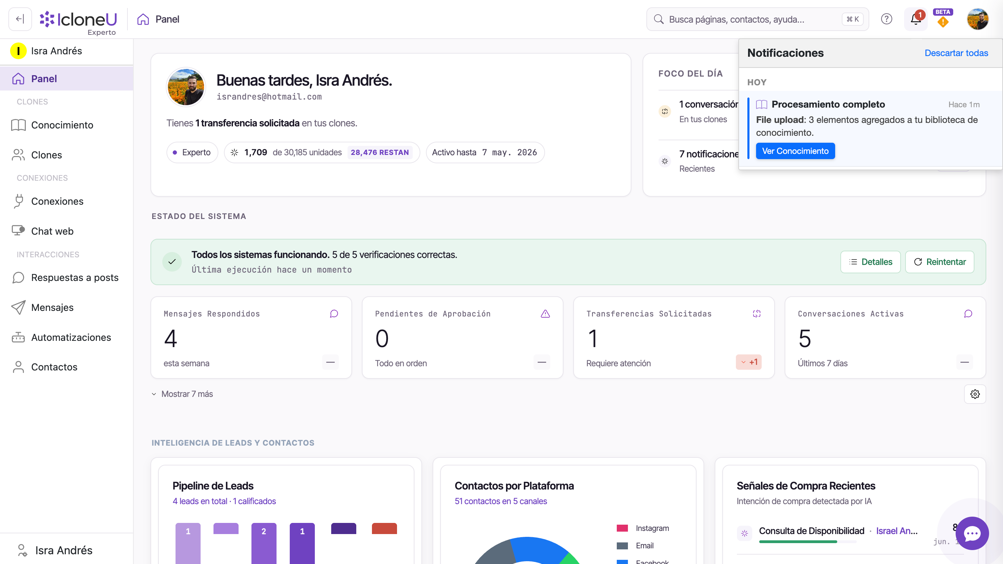Image resolution: width=1003 pixels, height=564 pixels.
Task: Click the Experto plan pill
Action: click(x=192, y=152)
